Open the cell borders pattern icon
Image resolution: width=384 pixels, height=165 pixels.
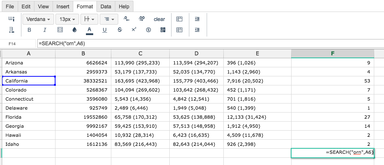click(x=60, y=30)
